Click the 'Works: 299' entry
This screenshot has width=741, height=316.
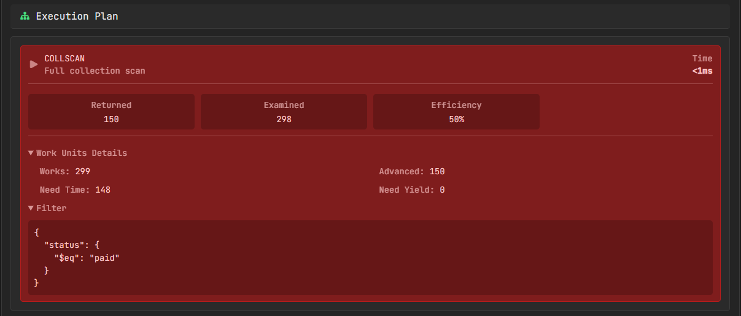click(x=65, y=171)
